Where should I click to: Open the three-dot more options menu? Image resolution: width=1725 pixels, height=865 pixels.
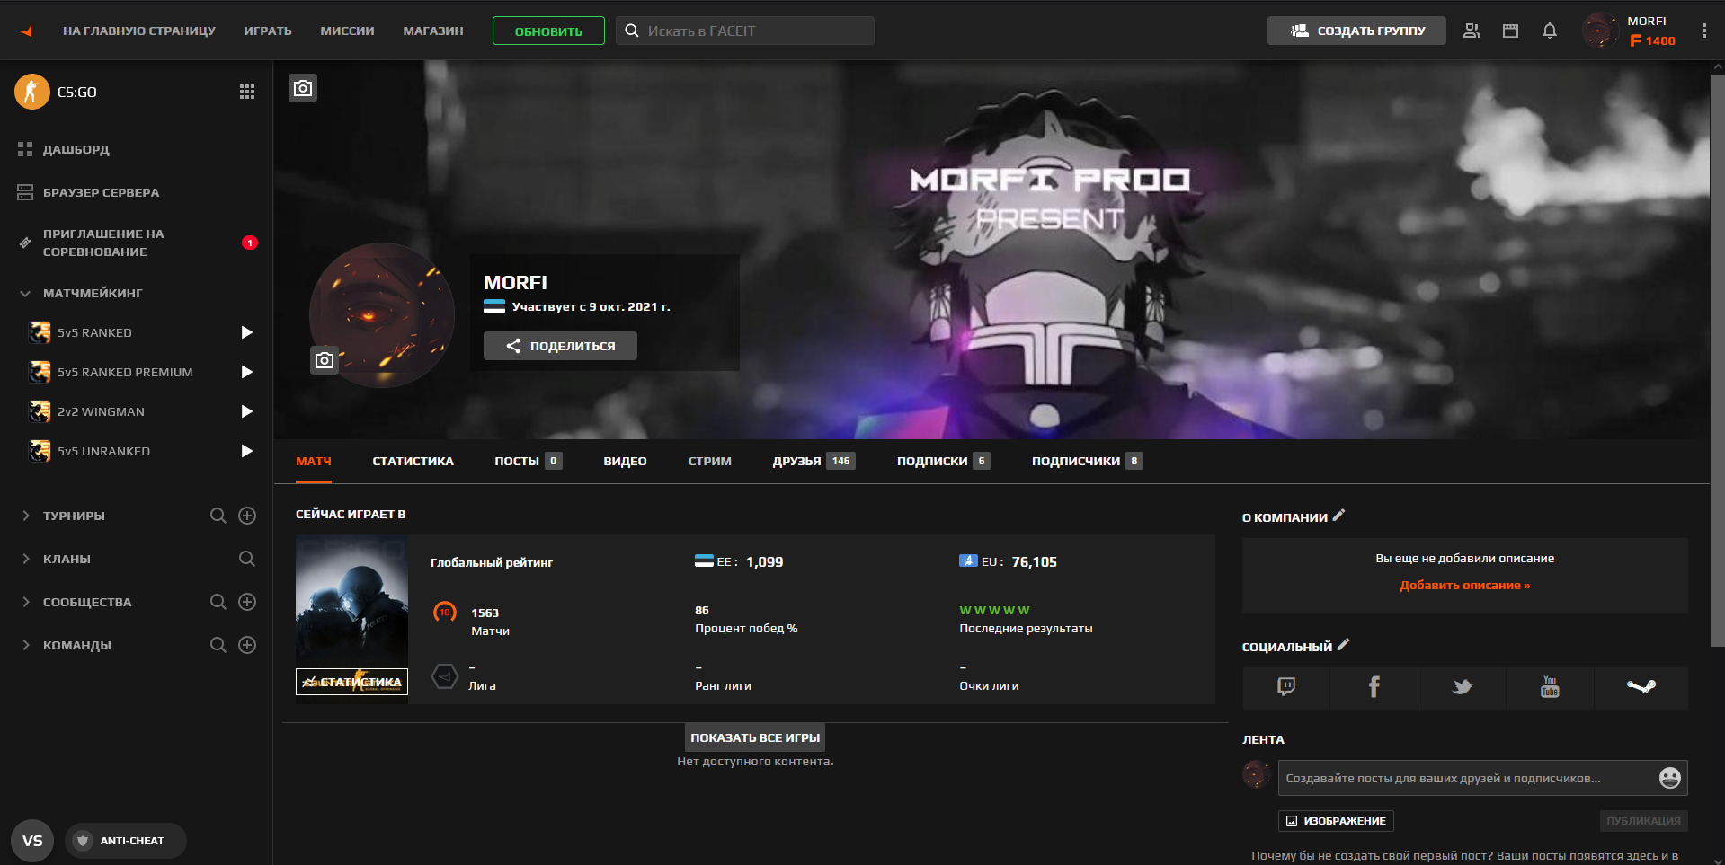coord(1703,31)
